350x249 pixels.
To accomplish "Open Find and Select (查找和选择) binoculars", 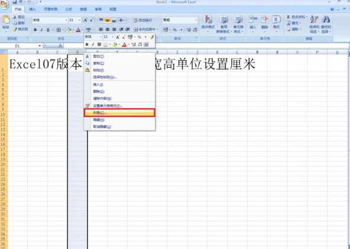I will [x=326, y=24].
